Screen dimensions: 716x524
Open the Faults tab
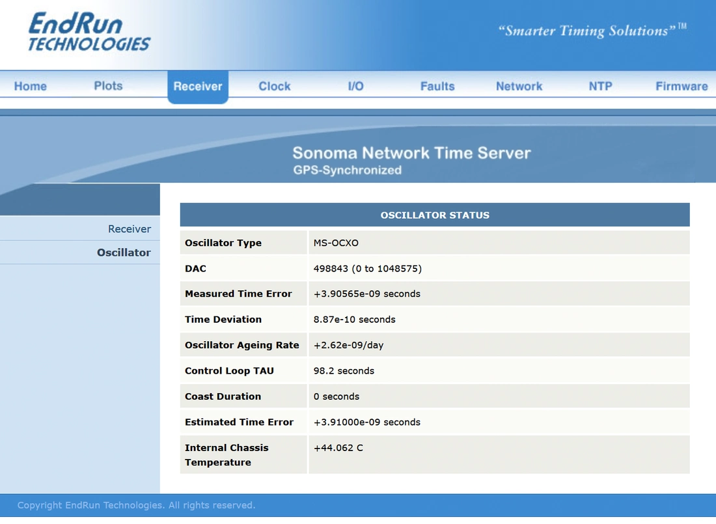pos(437,86)
